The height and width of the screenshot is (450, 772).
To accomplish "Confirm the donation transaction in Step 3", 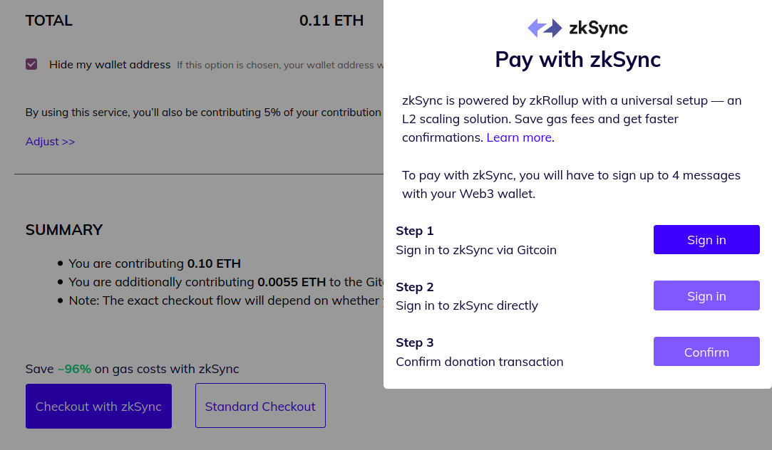I will [706, 352].
